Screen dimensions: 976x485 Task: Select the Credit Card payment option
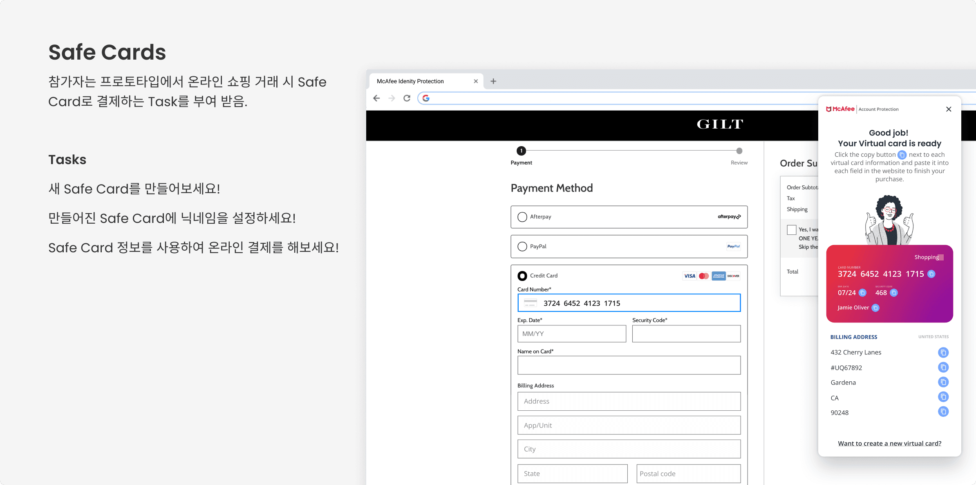pyautogui.click(x=522, y=276)
